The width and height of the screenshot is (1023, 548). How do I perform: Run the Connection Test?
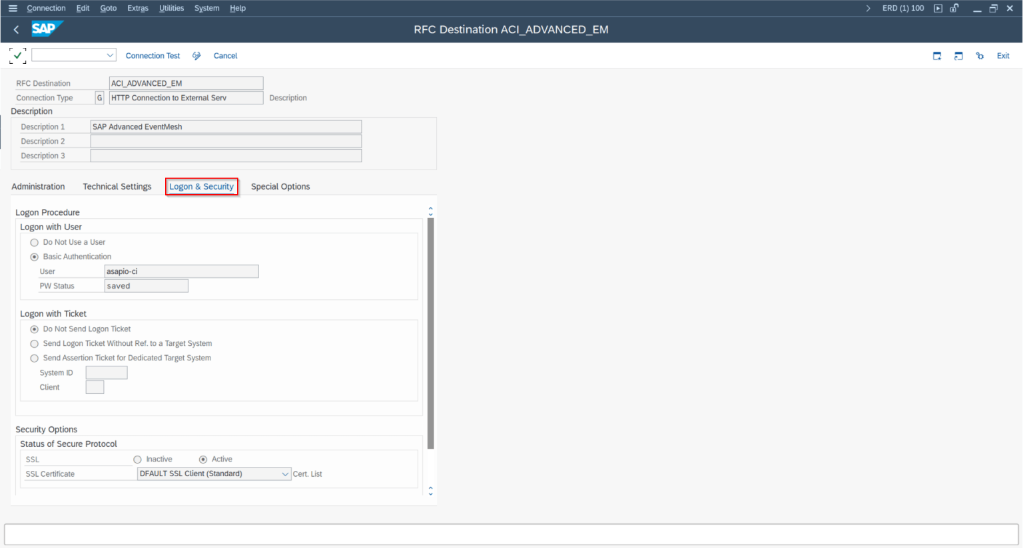[153, 55]
